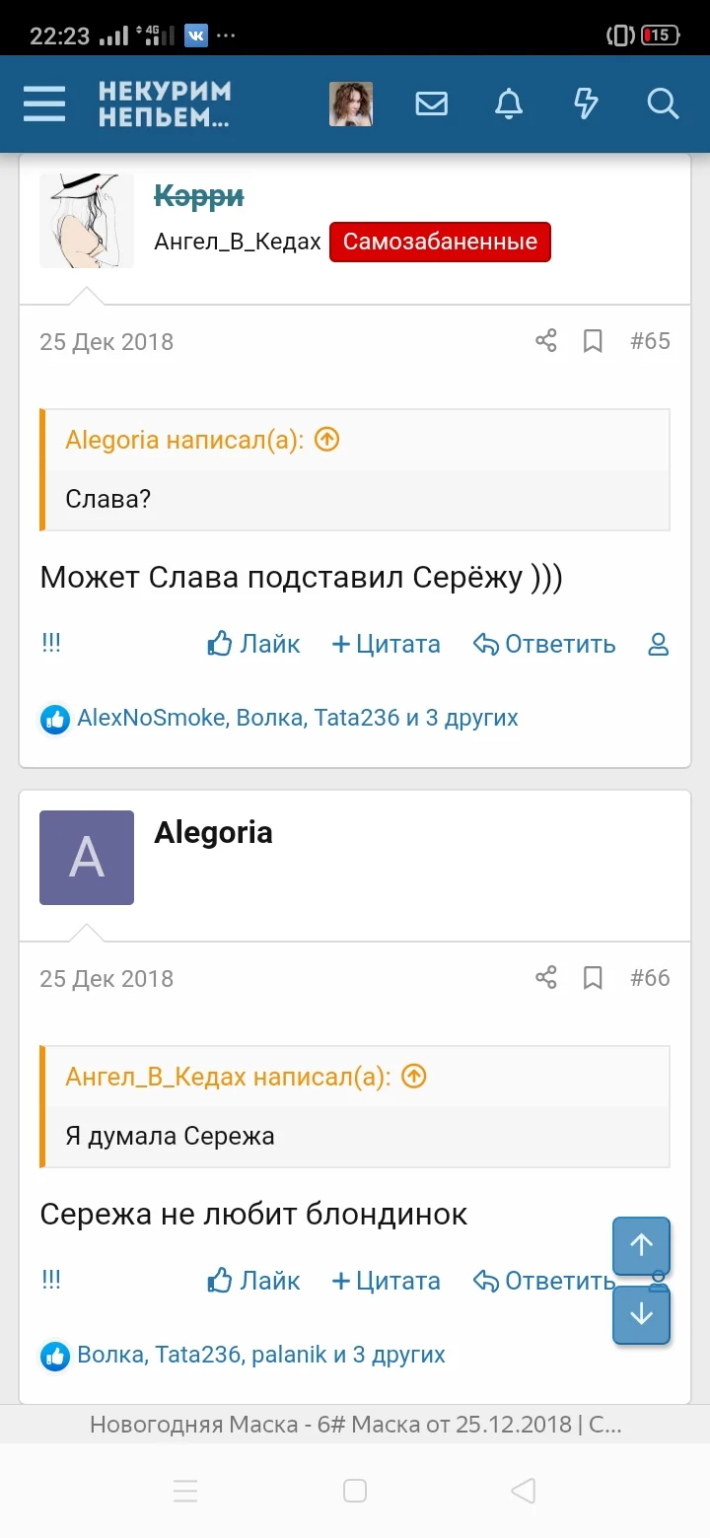Jump to quoted message via arrow in Alegoria quote
710x1538 pixels.
click(325, 440)
